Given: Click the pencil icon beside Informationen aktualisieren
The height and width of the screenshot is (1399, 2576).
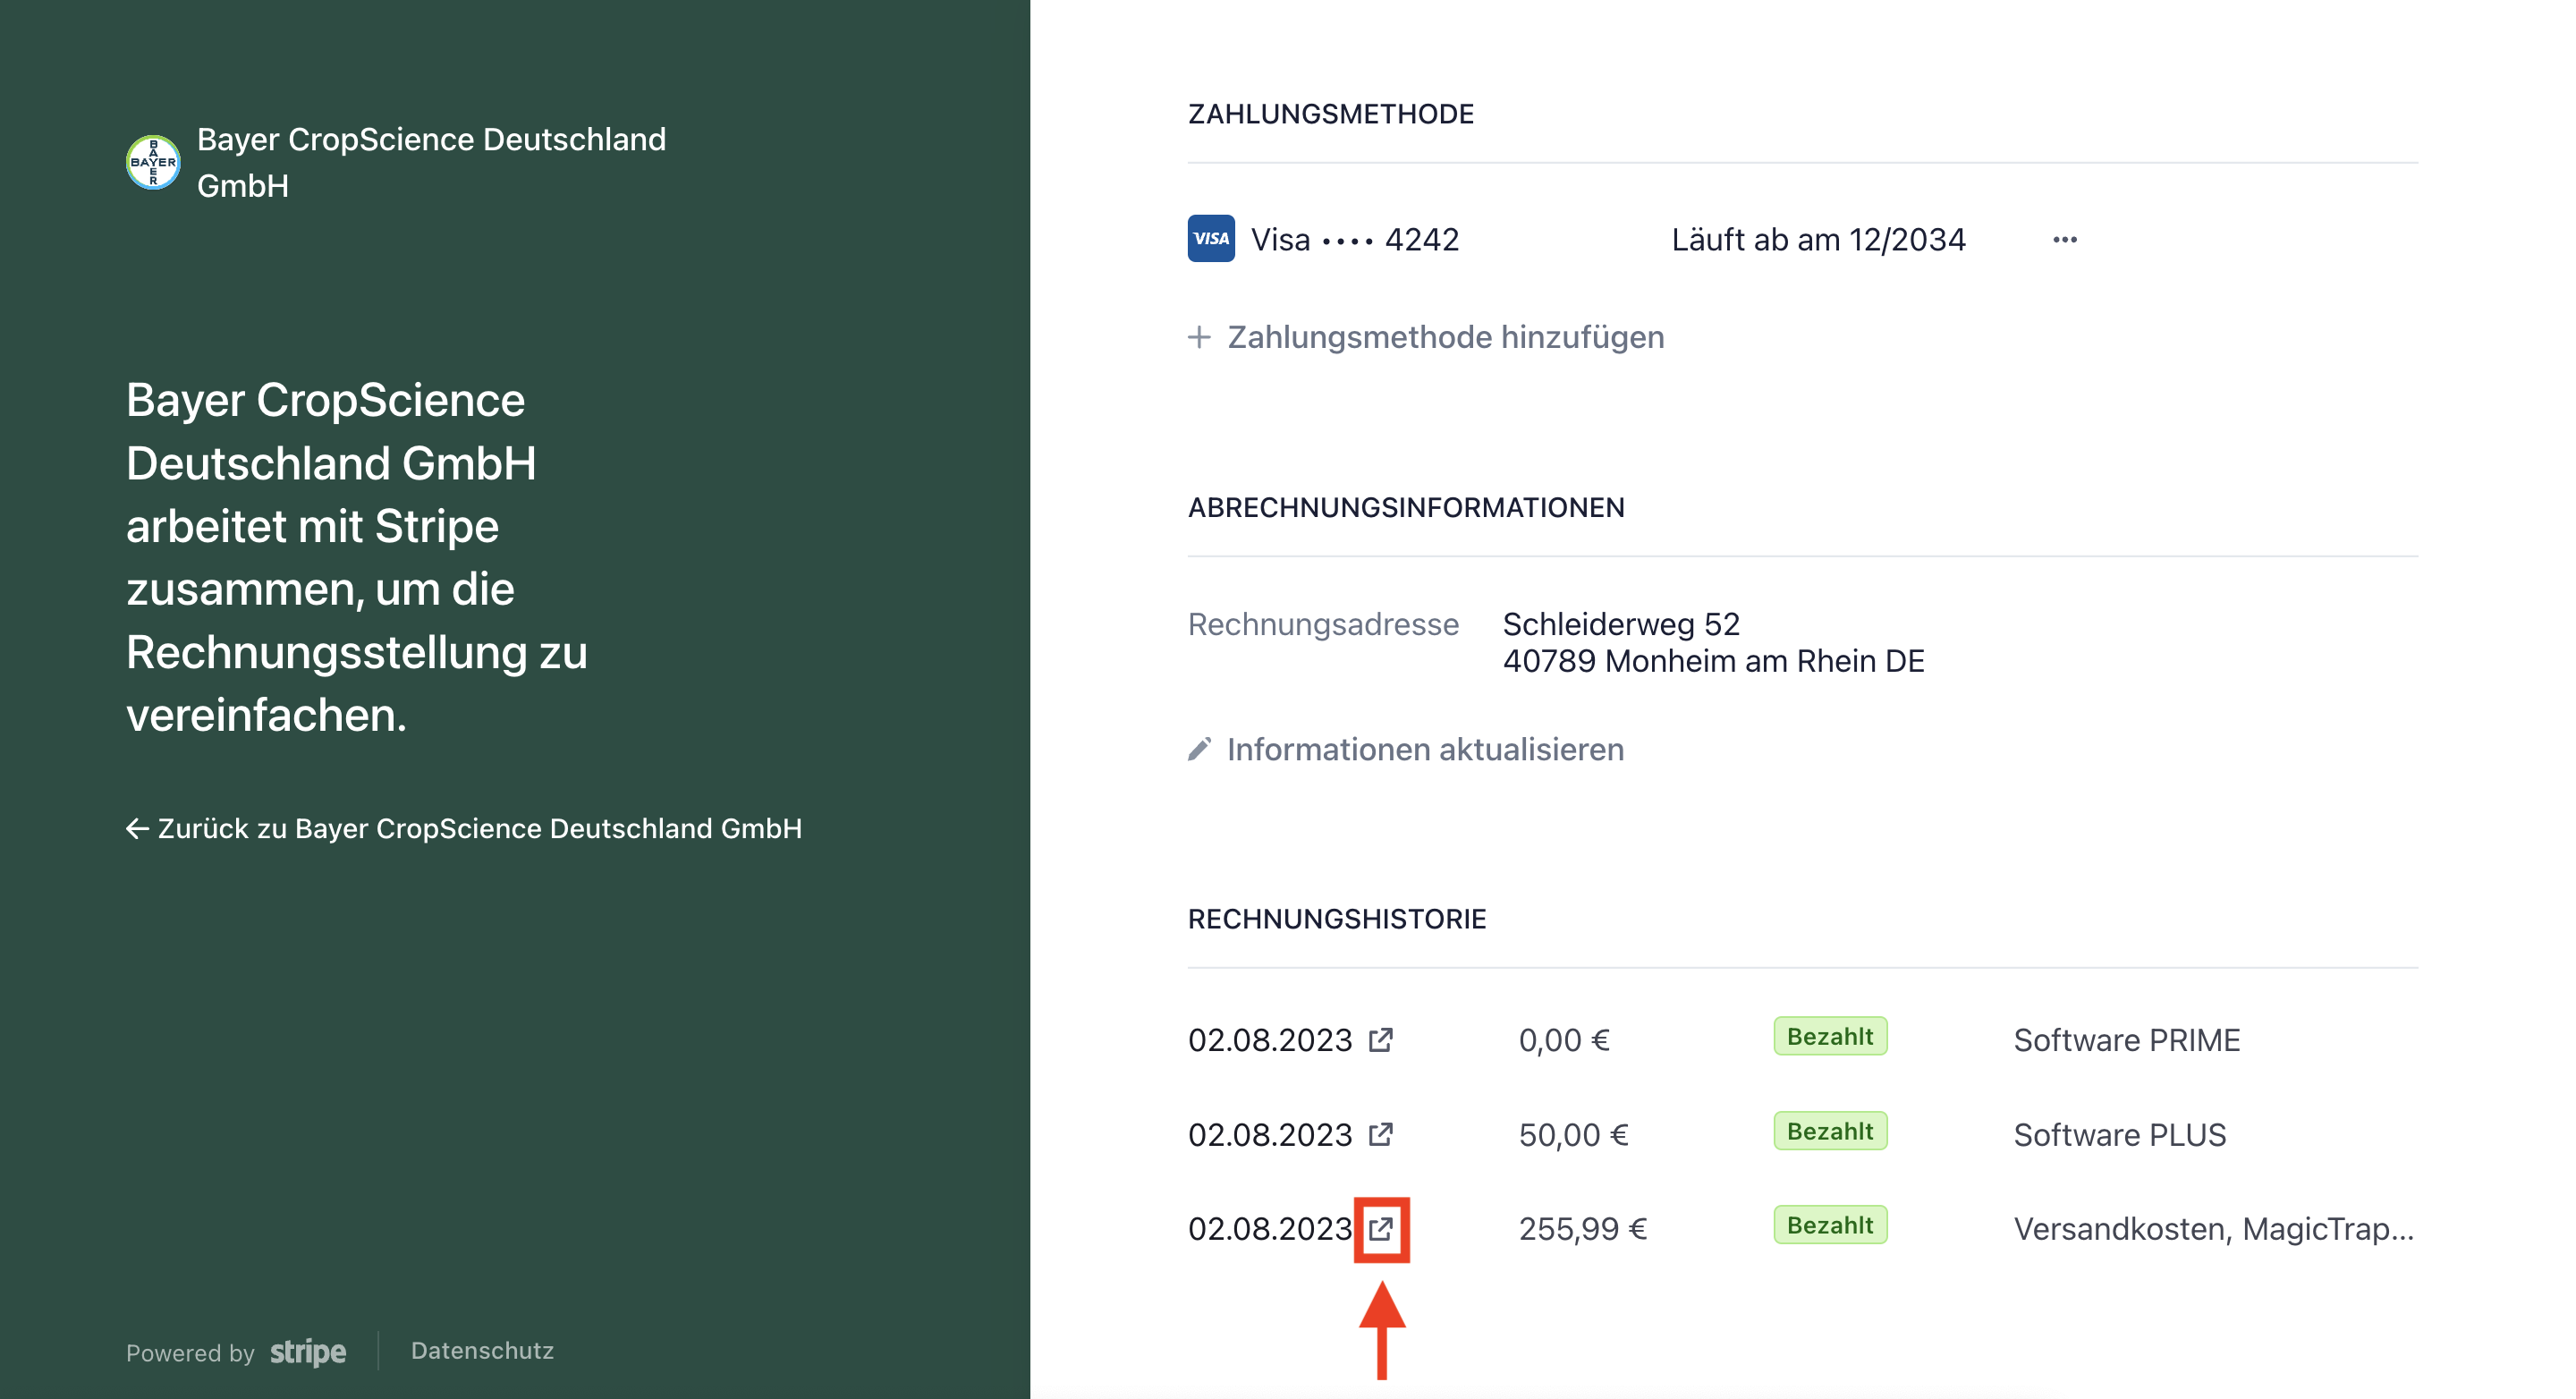Looking at the screenshot, I should [1199, 749].
